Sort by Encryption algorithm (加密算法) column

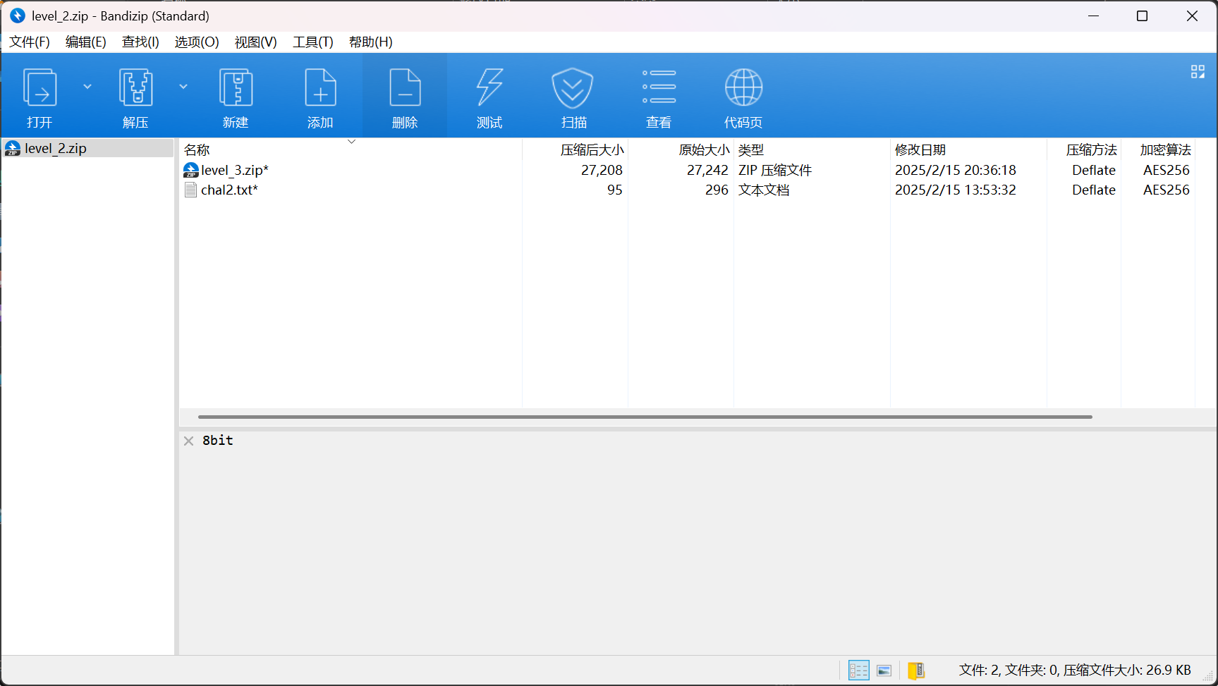pos(1158,150)
